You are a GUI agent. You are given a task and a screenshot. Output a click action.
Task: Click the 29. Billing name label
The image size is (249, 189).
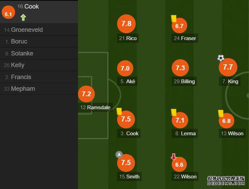[x=184, y=81]
